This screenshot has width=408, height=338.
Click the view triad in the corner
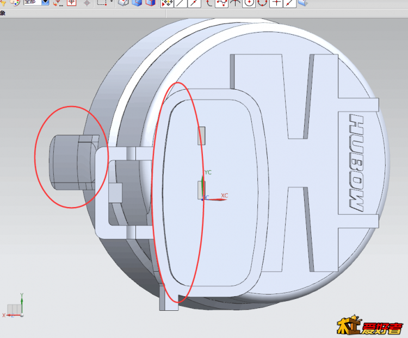tap(14, 306)
